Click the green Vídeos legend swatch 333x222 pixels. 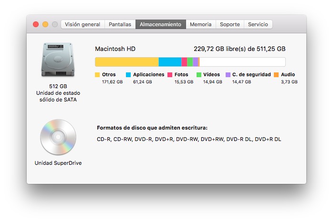199,75
